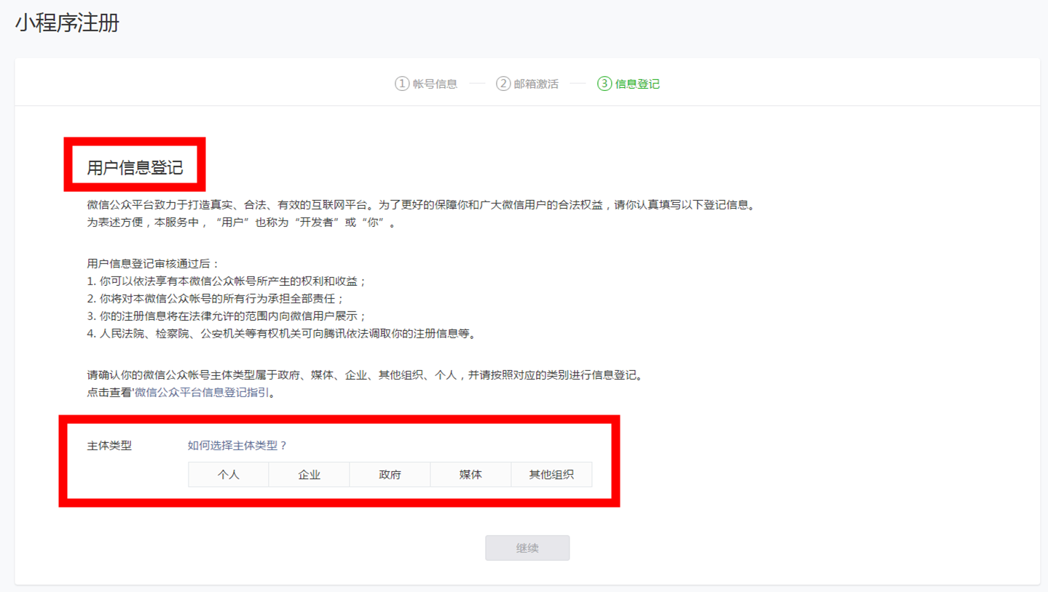Select the 媒体 subject type
The image size is (1048, 592).
(x=470, y=474)
